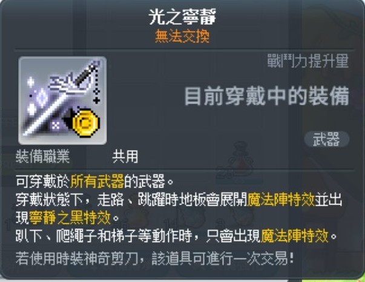Viewport: 365px width, 282px height.
Task: Click the gold coin badge on item icon
Action: pyautogui.click(x=86, y=123)
